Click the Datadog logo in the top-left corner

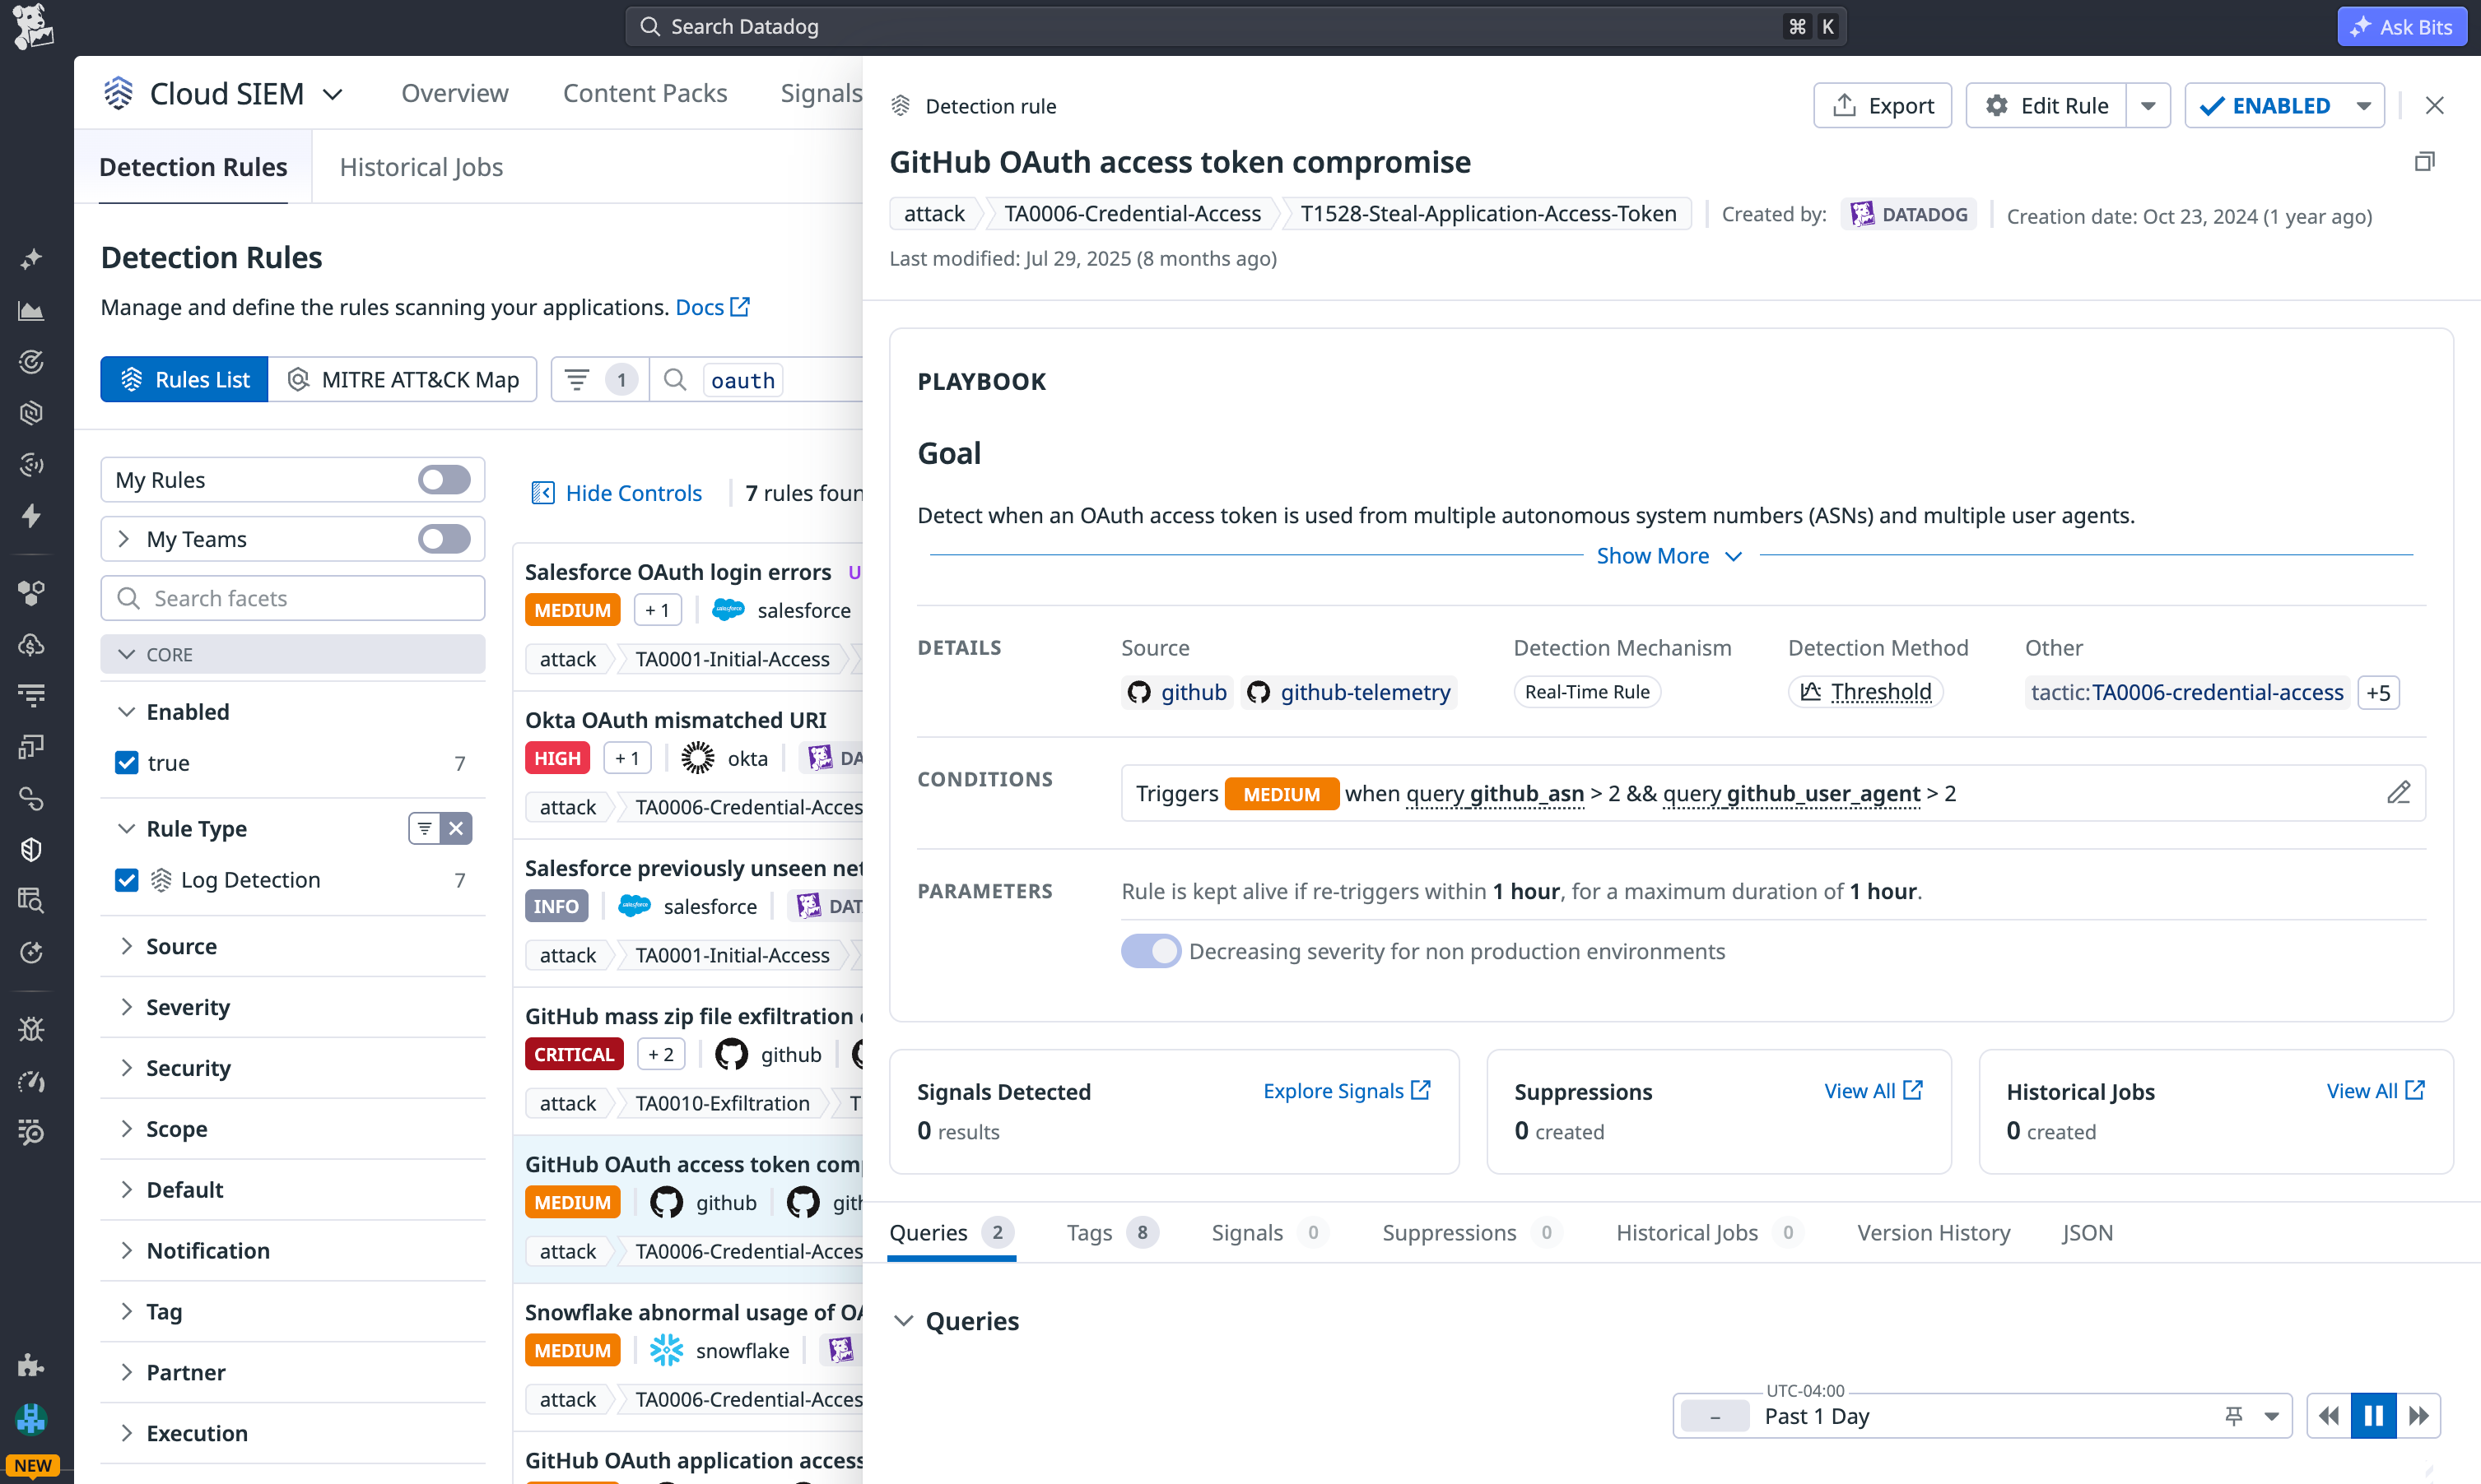[x=33, y=26]
